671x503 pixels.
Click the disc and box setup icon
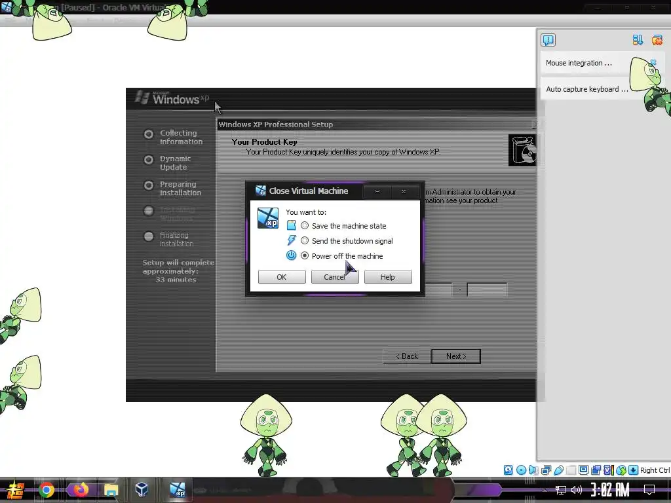pos(522,150)
